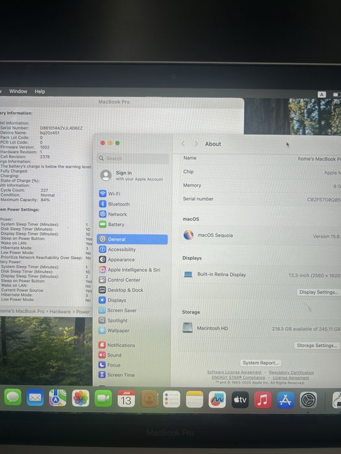The height and width of the screenshot is (454, 341).
Task: Launch Mail from the Dock
Action: point(35,398)
